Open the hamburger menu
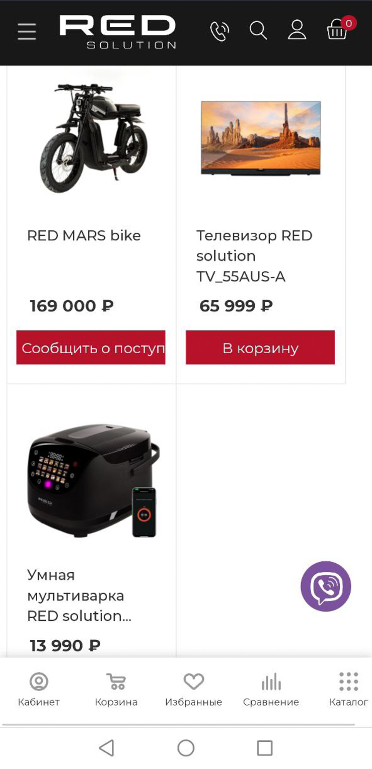Viewport: 372px width, 769px height. coord(27,31)
